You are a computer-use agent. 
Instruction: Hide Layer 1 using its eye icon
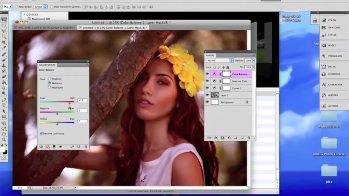coord(207,95)
